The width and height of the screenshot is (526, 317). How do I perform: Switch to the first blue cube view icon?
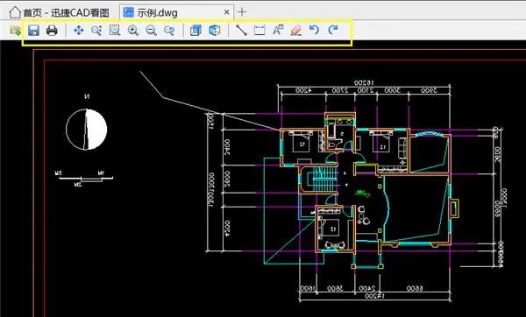pos(195,31)
